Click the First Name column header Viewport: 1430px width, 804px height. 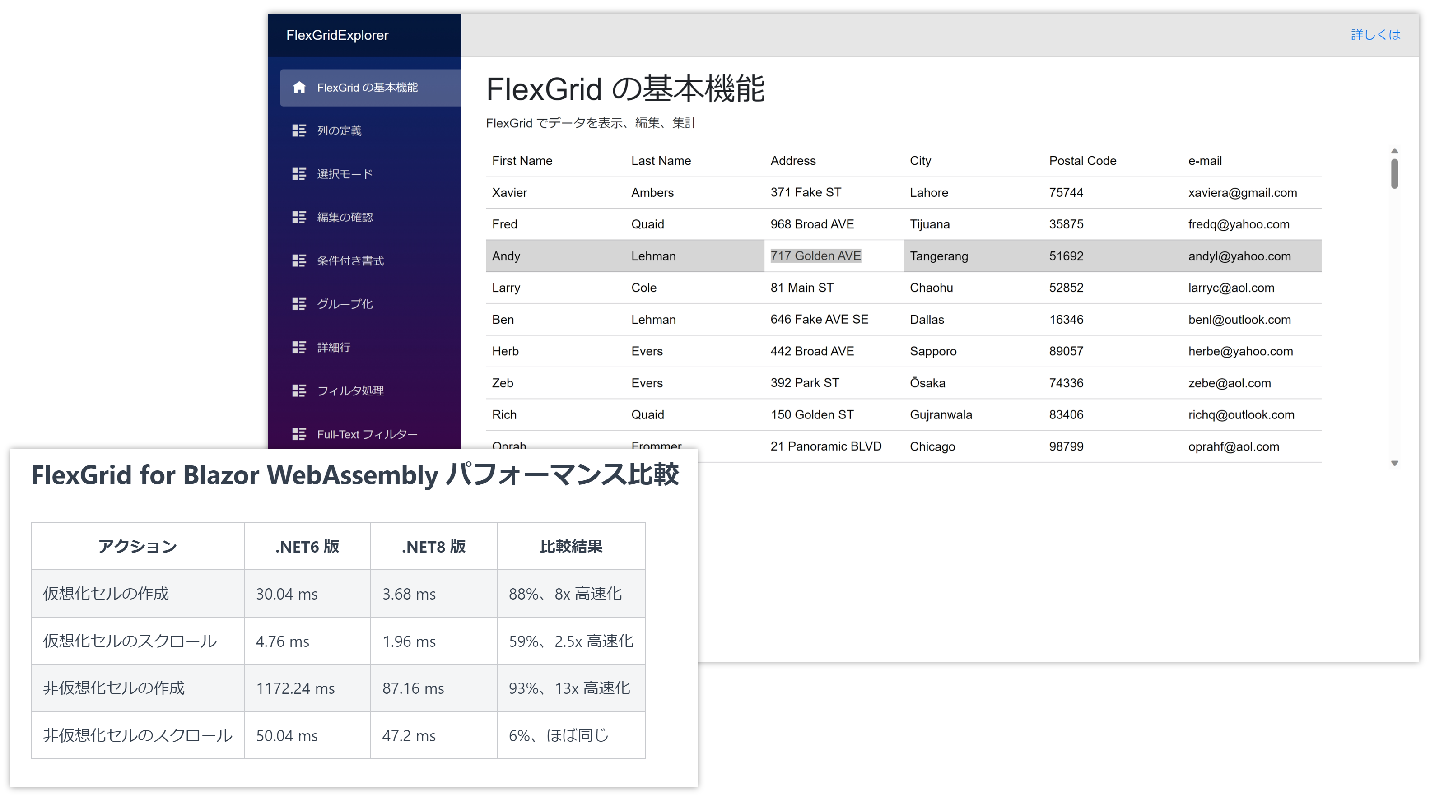[555, 161]
